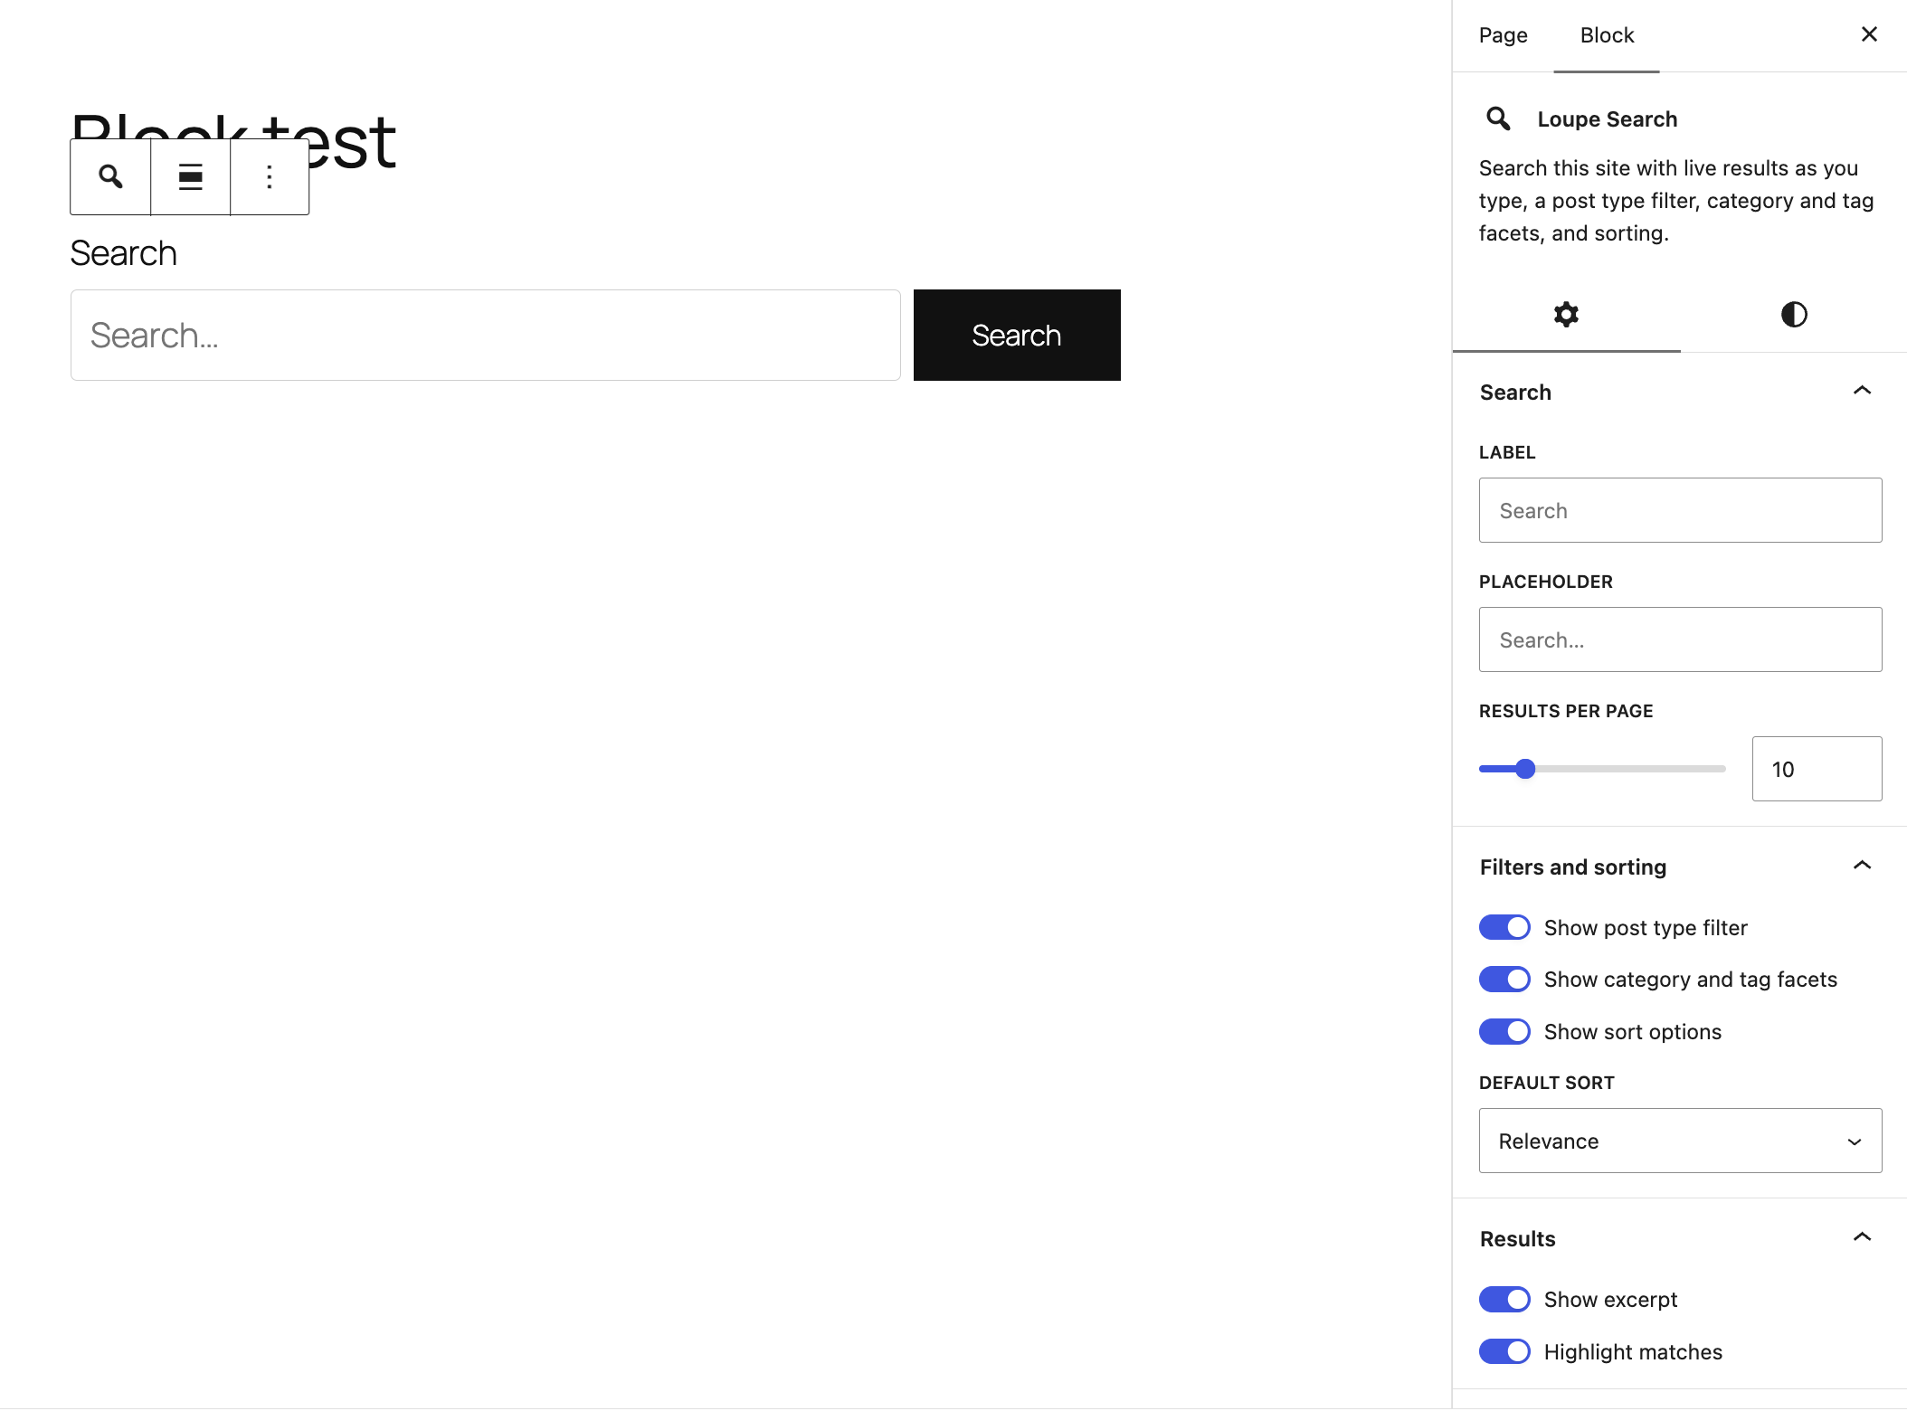This screenshot has width=1907, height=1411.
Task: Click the Loupe Search block type icon in toolbar
Action: click(110, 176)
